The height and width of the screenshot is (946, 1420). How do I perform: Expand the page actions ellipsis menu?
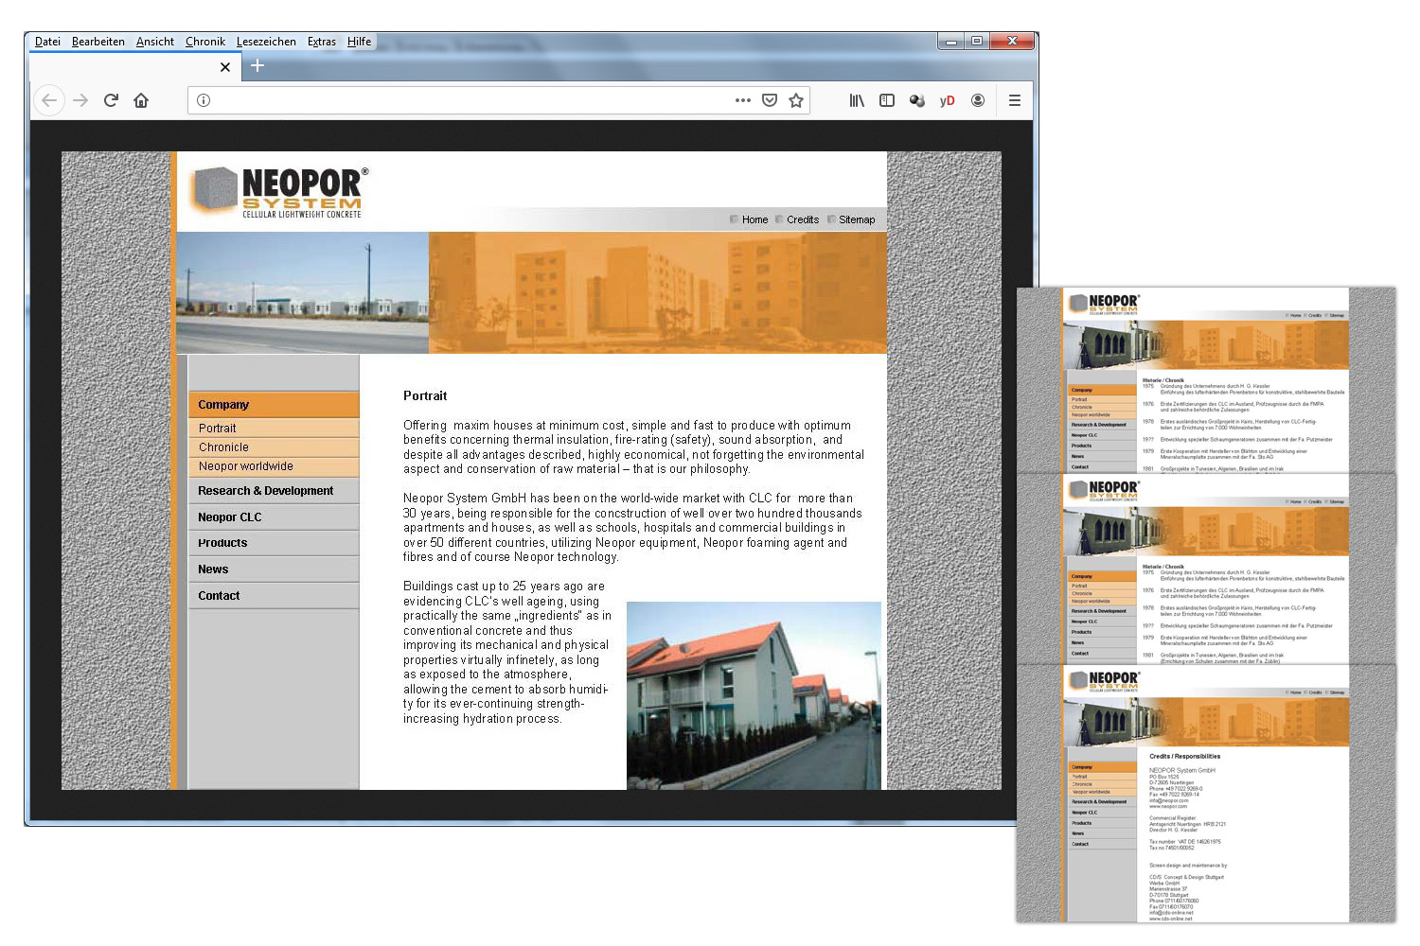point(742,100)
